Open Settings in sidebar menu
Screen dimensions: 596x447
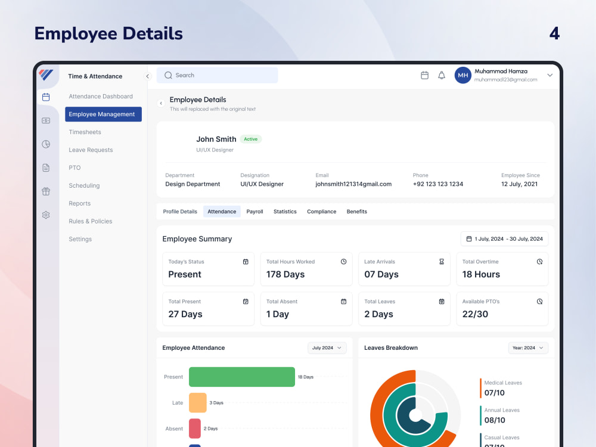tap(80, 239)
